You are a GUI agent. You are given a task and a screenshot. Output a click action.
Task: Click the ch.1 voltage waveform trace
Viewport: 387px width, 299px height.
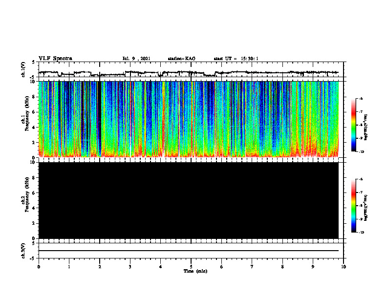(x=188, y=73)
